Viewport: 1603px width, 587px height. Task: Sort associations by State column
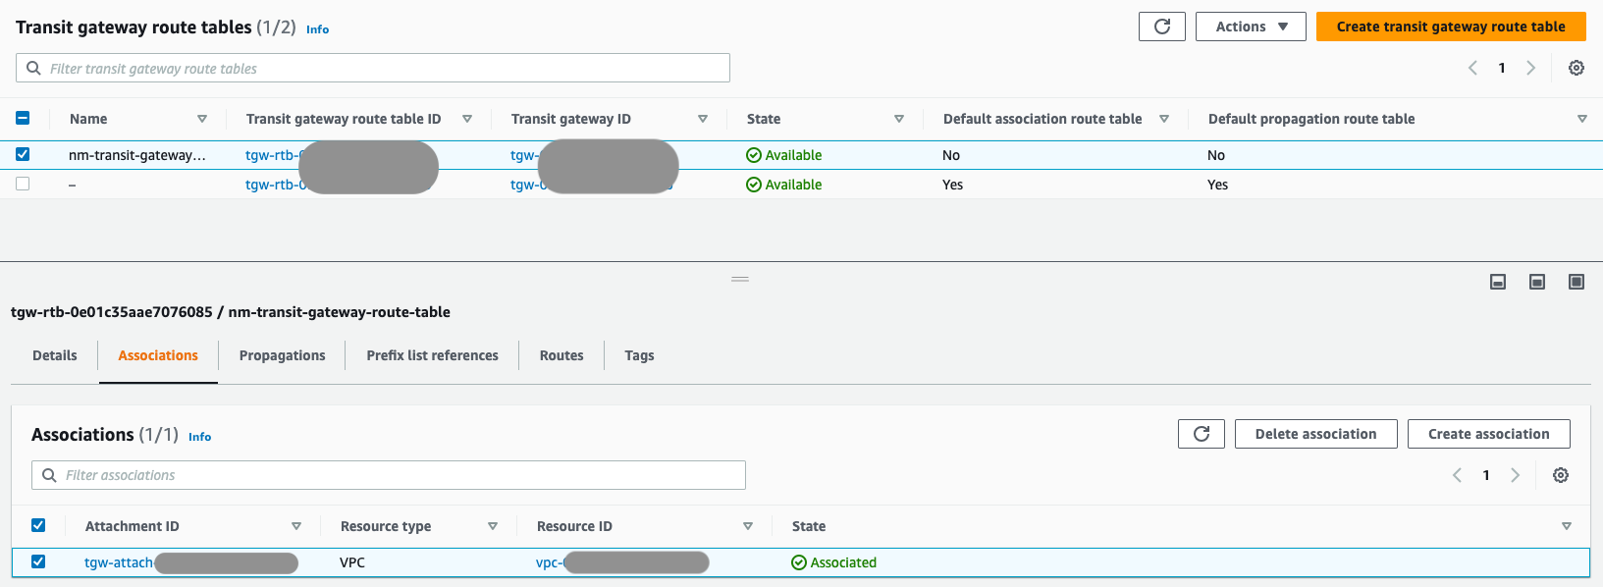coord(1567,526)
